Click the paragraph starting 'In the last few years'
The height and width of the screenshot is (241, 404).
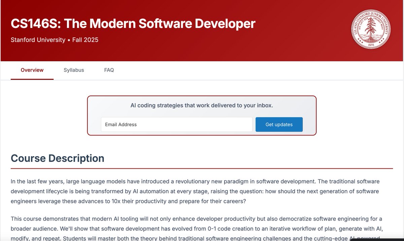195,191
